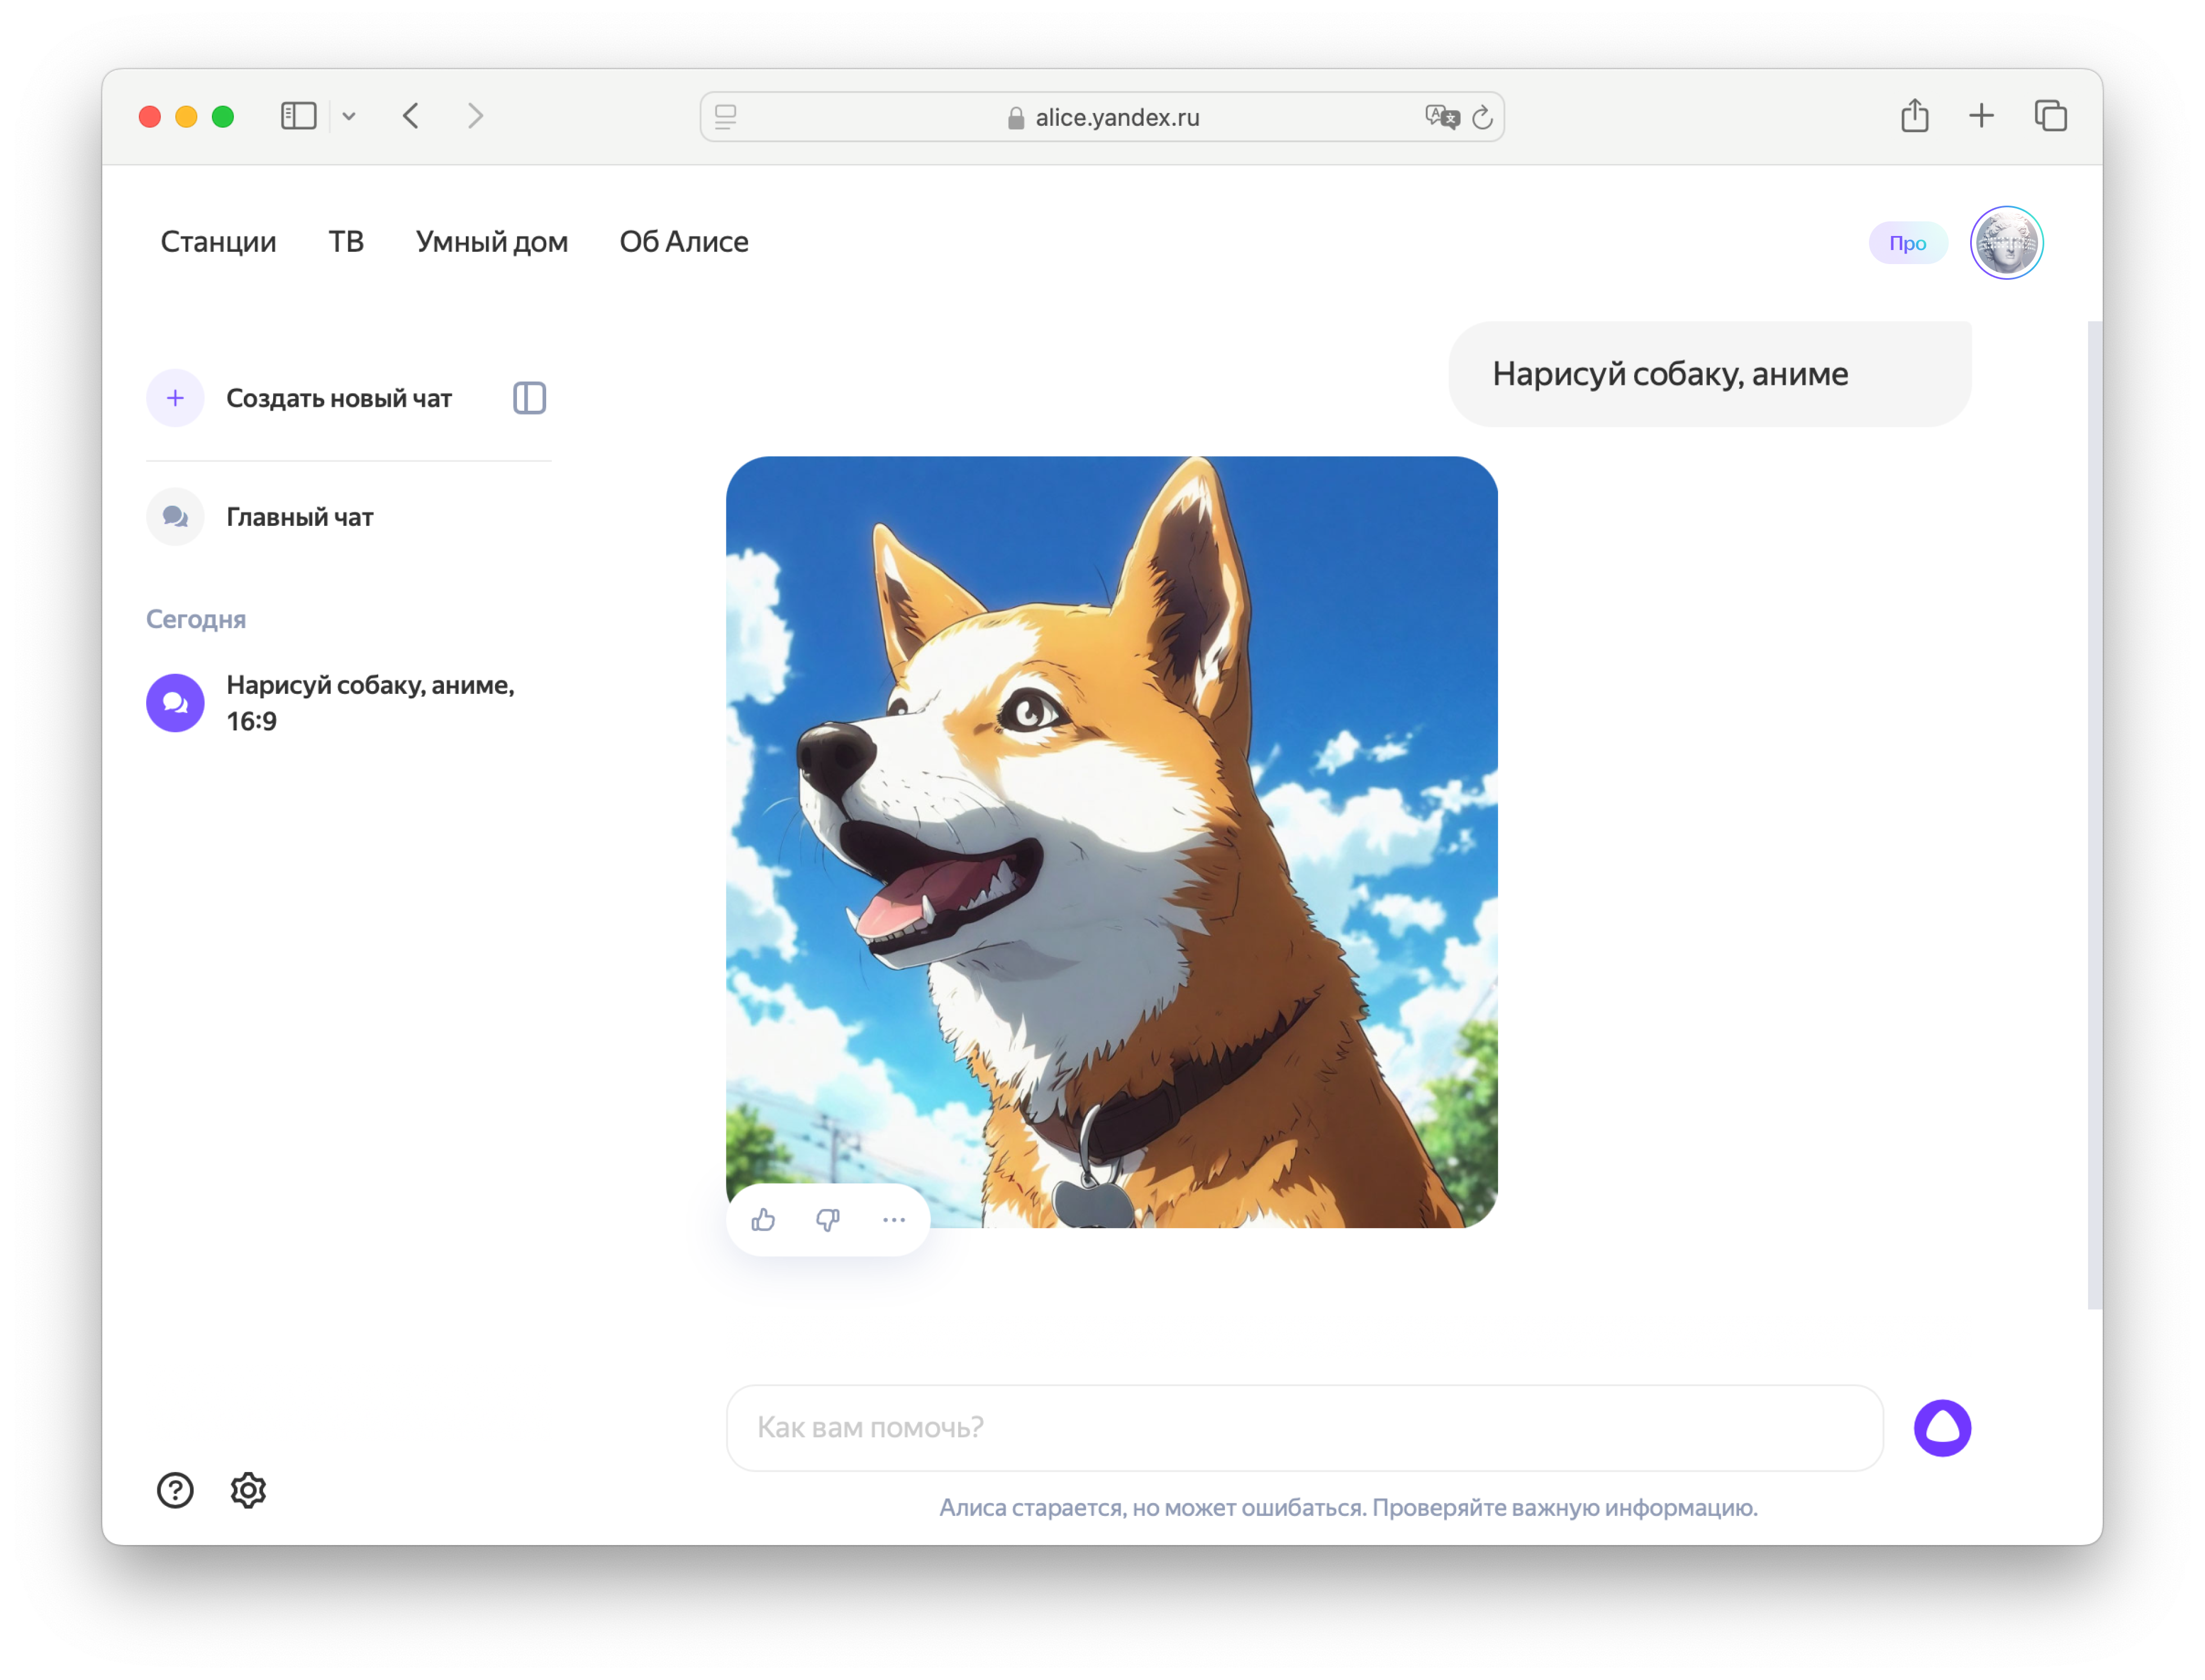Click the Алиса старается disclaimer text
The image size is (2205, 1680).
1347,1507
